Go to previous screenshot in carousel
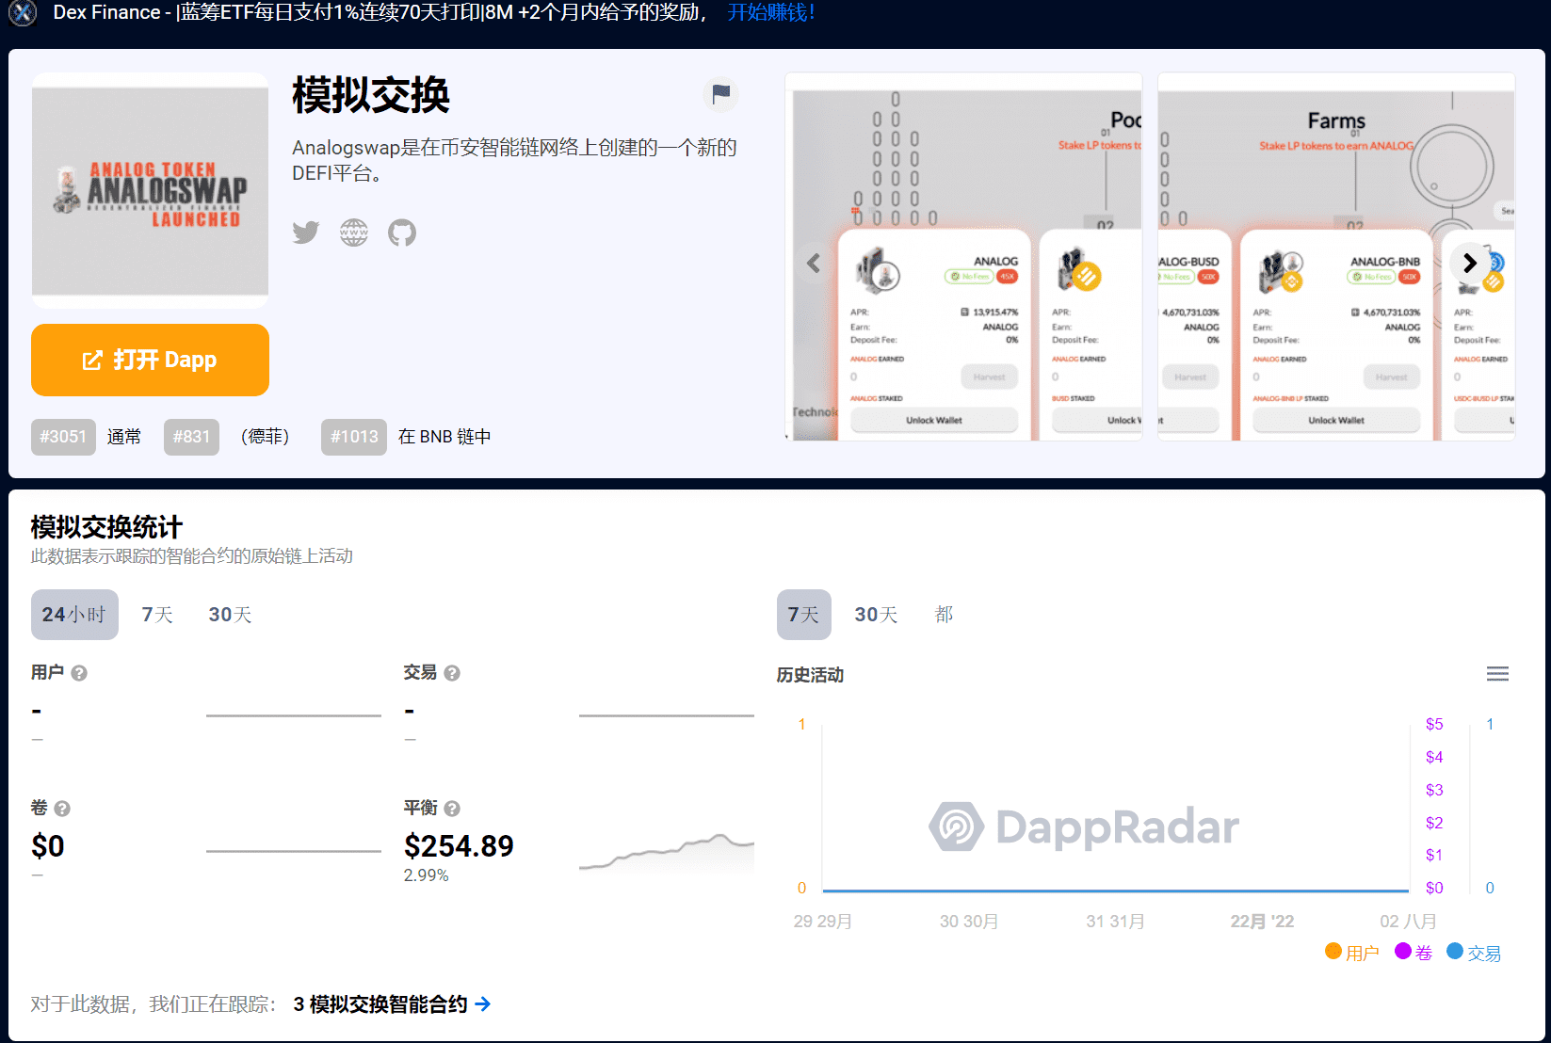 (814, 263)
